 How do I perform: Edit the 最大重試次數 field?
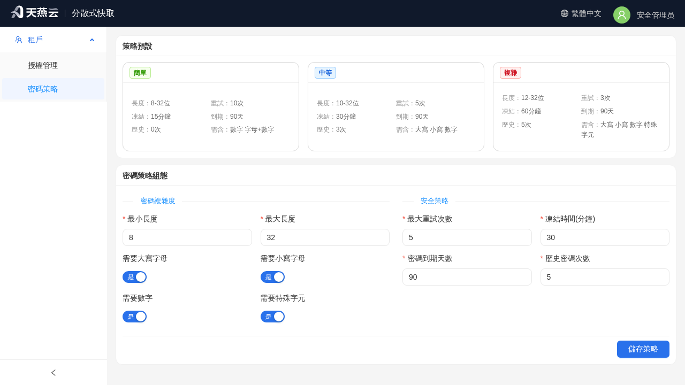[467, 237]
